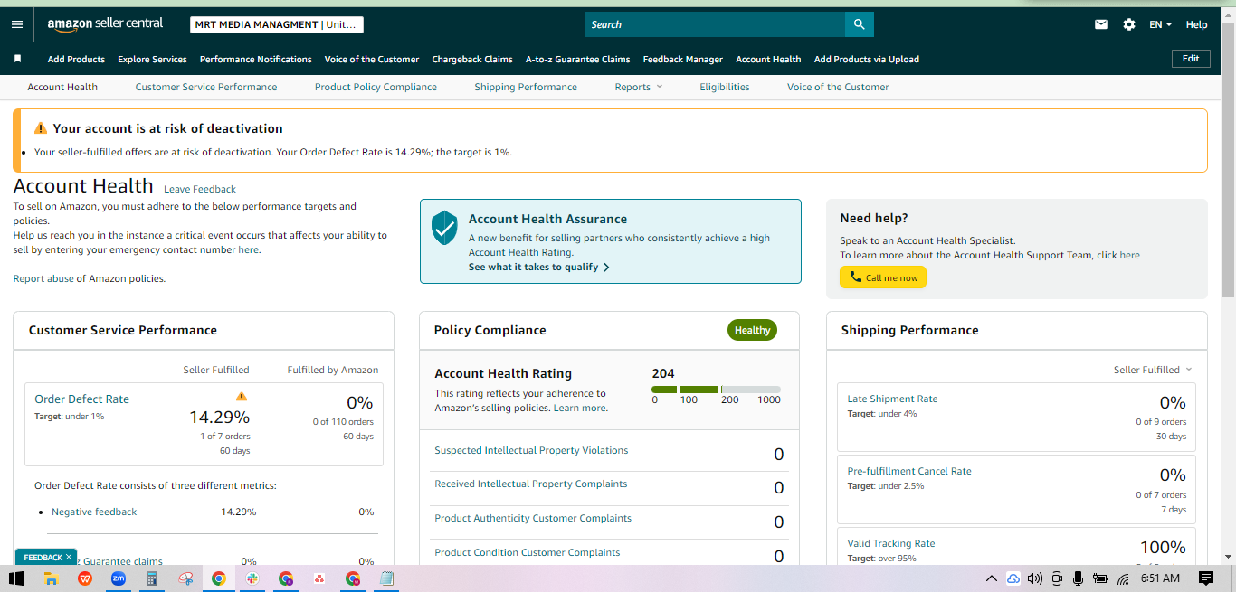Screen dimensions: 1236x592
Task: Open the Late Shipment Rate link
Action: coord(892,399)
